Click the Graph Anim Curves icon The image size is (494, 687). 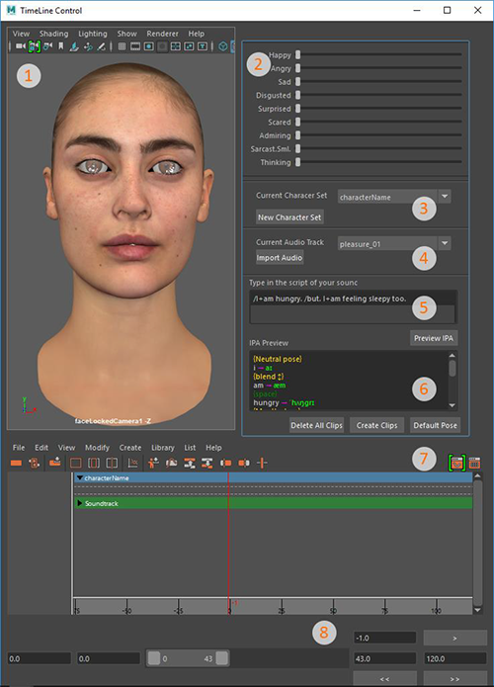point(132,463)
